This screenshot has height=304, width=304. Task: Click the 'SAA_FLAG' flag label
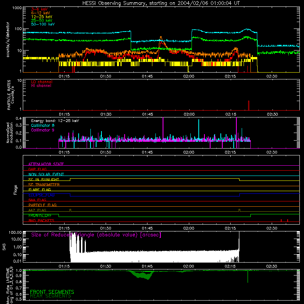coord(37,200)
